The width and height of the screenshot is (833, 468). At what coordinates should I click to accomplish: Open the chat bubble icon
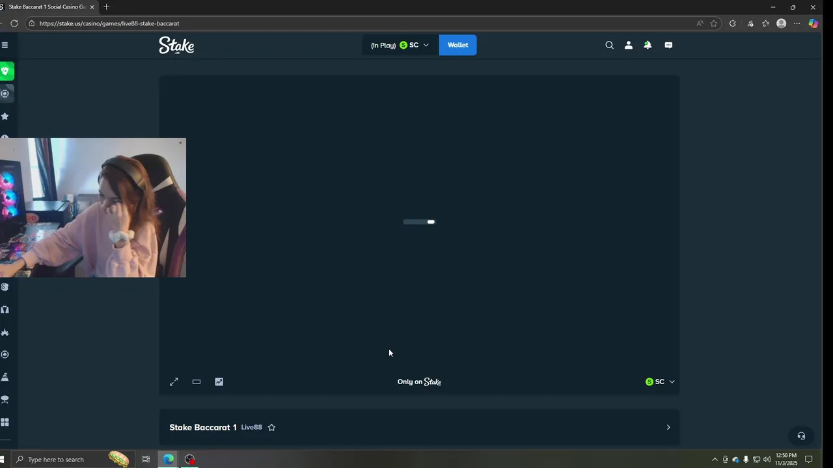(x=668, y=45)
